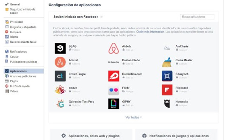Select the Clean Master broom icon
This screenshot has height=140, width=246.
coord(167,62)
